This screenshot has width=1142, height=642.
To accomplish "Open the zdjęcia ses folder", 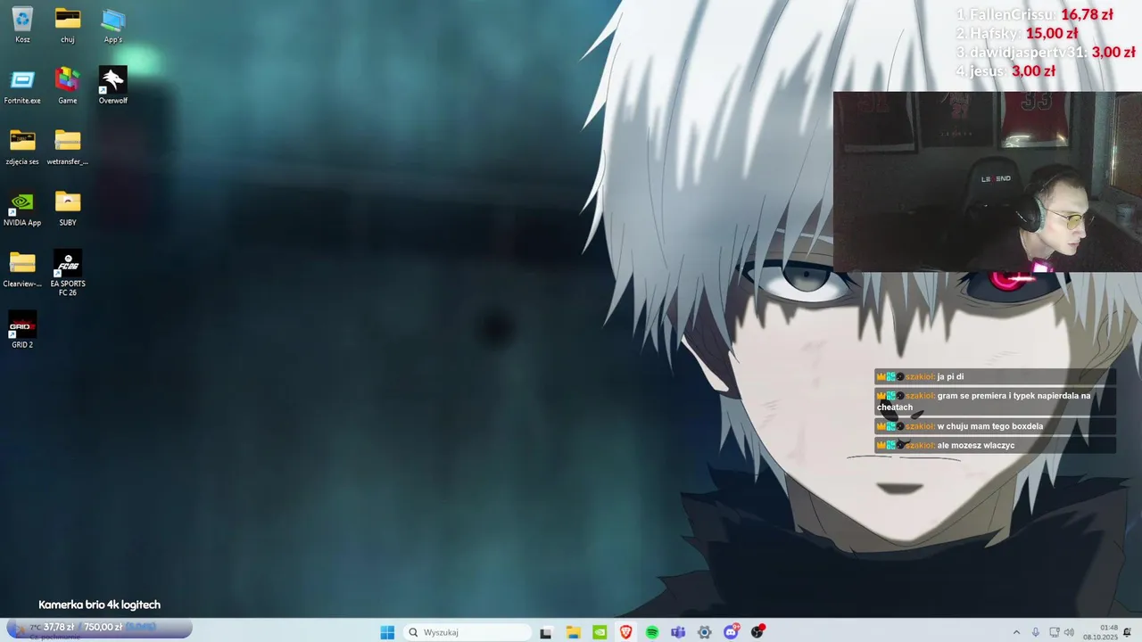I will [22, 147].
